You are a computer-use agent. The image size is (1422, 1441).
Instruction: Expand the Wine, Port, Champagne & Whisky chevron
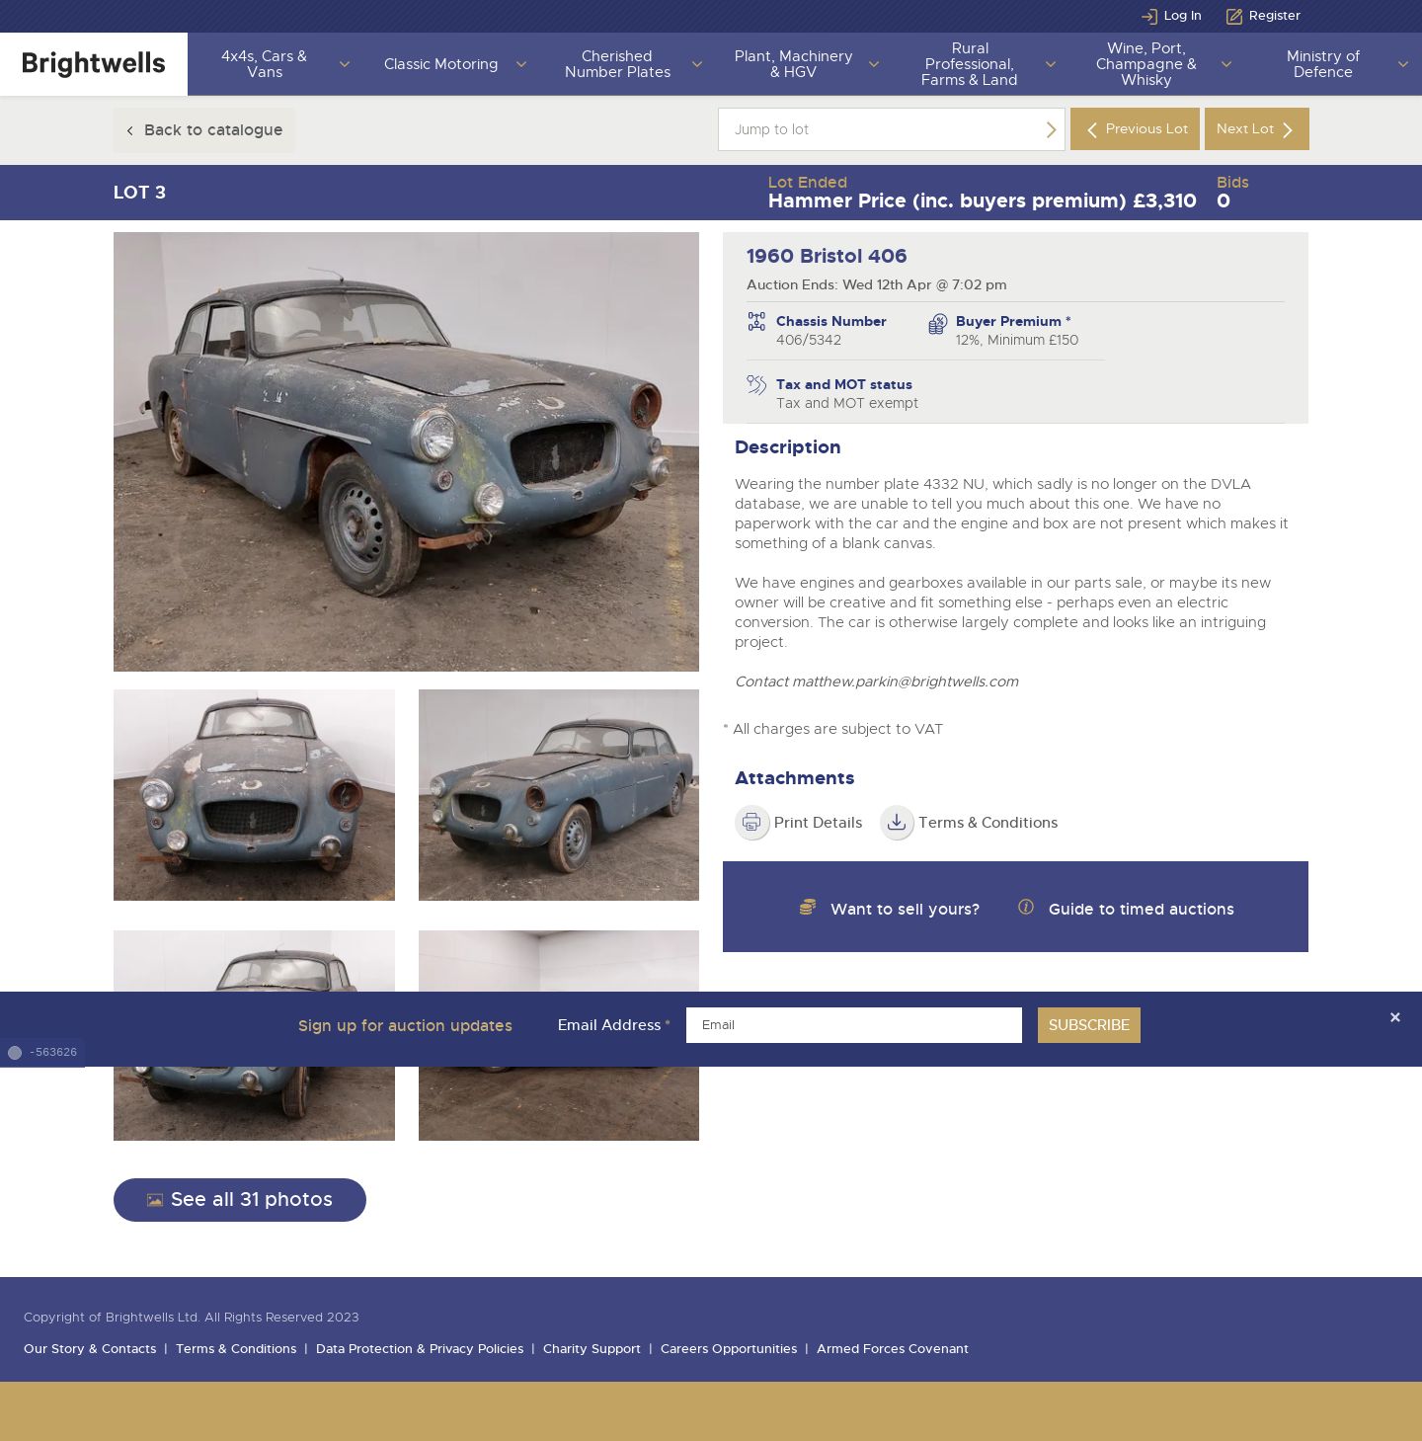pos(1226,64)
